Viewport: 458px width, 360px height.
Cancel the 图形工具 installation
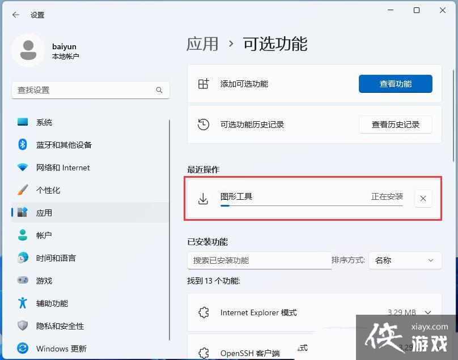click(x=423, y=199)
